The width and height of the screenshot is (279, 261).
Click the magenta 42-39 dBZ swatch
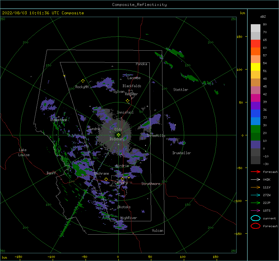[255, 98]
